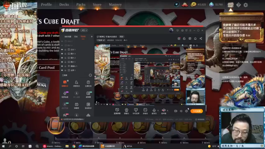The width and height of the screenshot is (265, 149).
Task: Open the 弹幕助手 danmaku assistant tool
Action: [65, 83]
